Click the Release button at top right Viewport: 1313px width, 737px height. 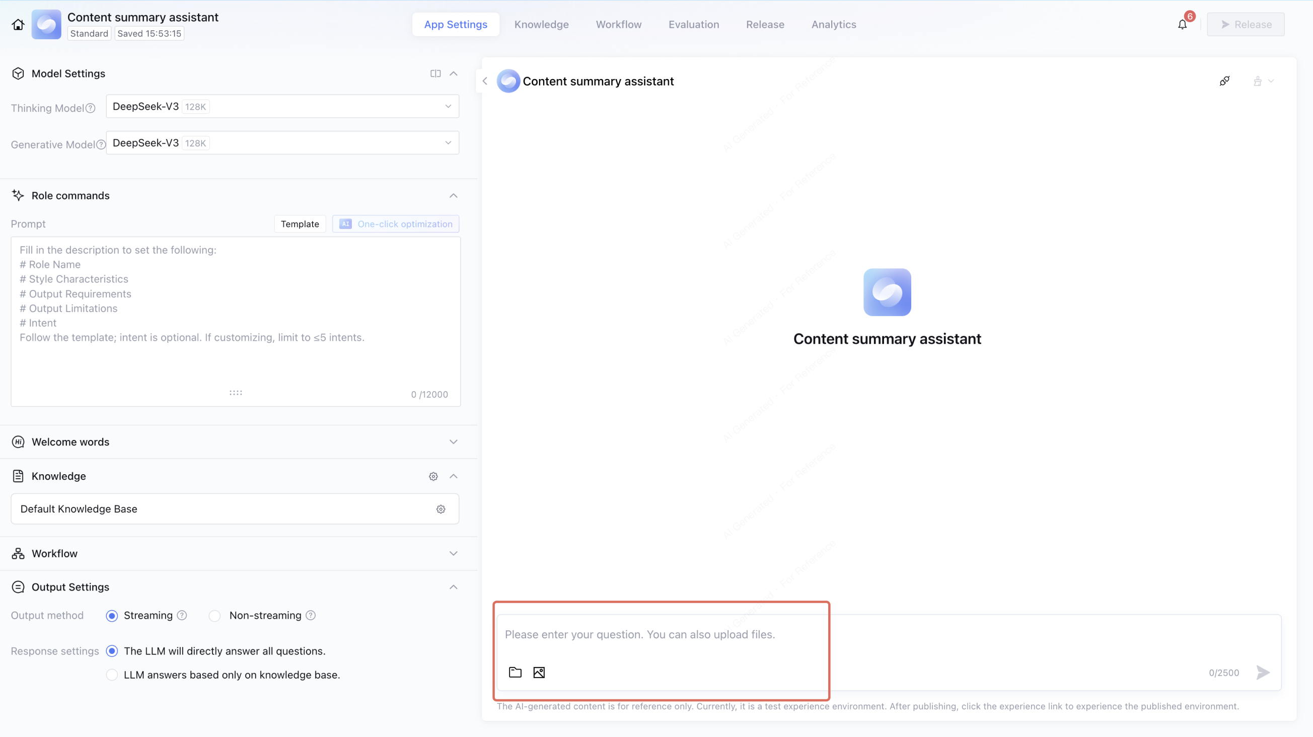tap(1245, 25)
